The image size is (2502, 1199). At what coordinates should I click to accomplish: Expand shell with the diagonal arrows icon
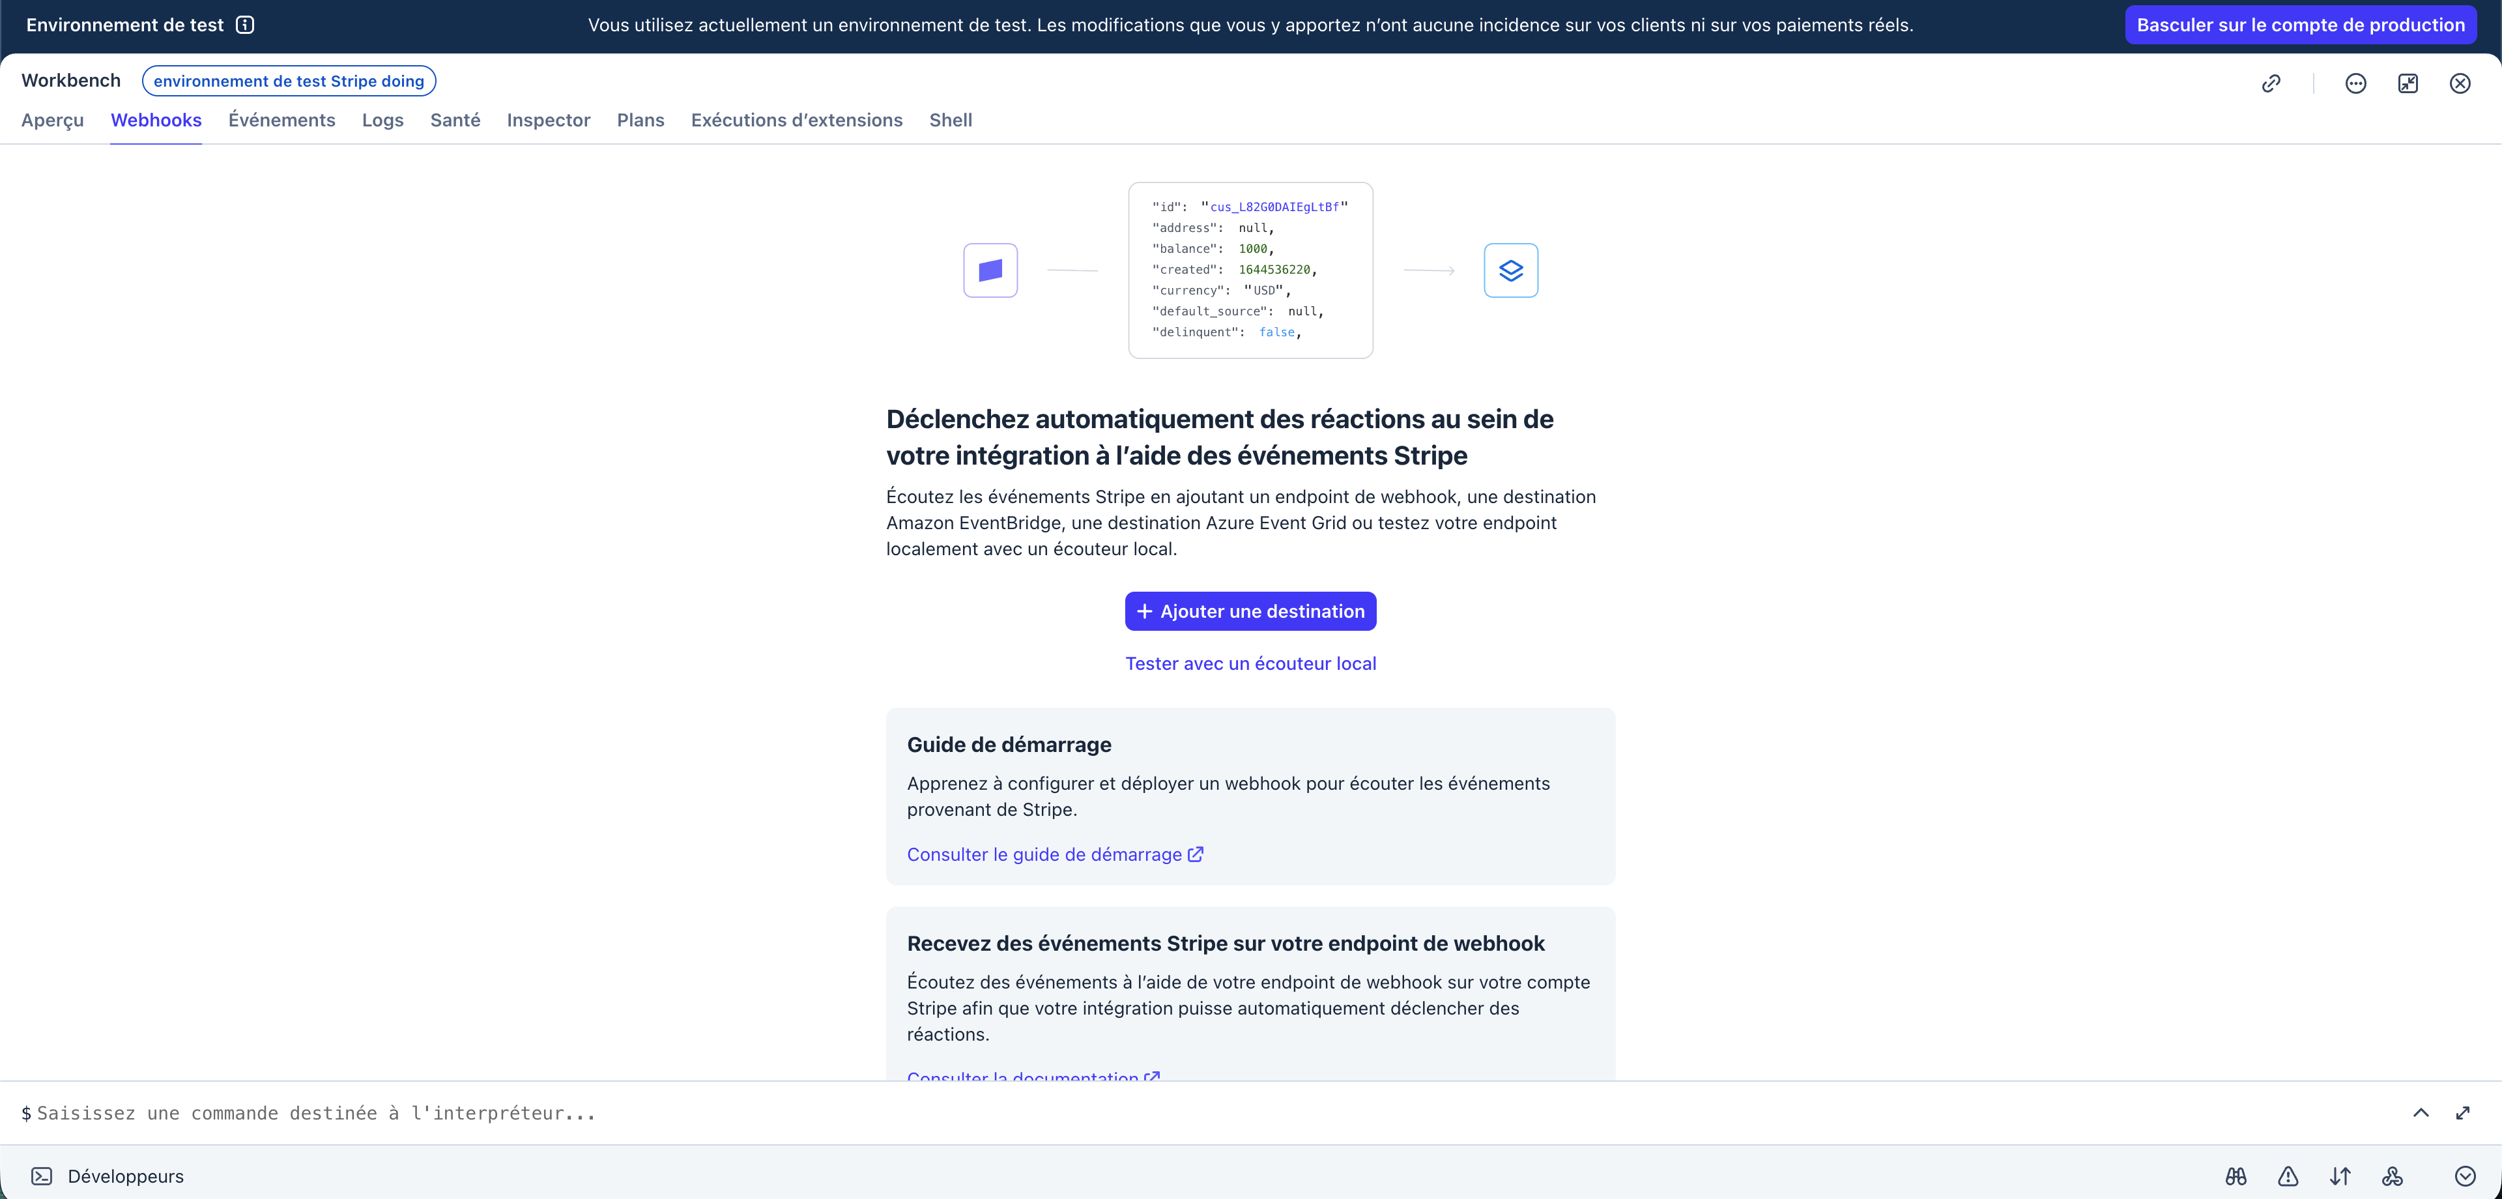(2463, 1112)
